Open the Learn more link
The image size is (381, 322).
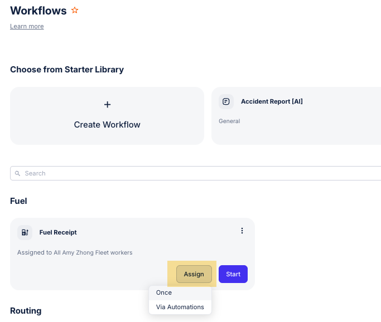(x=27, y=26)
